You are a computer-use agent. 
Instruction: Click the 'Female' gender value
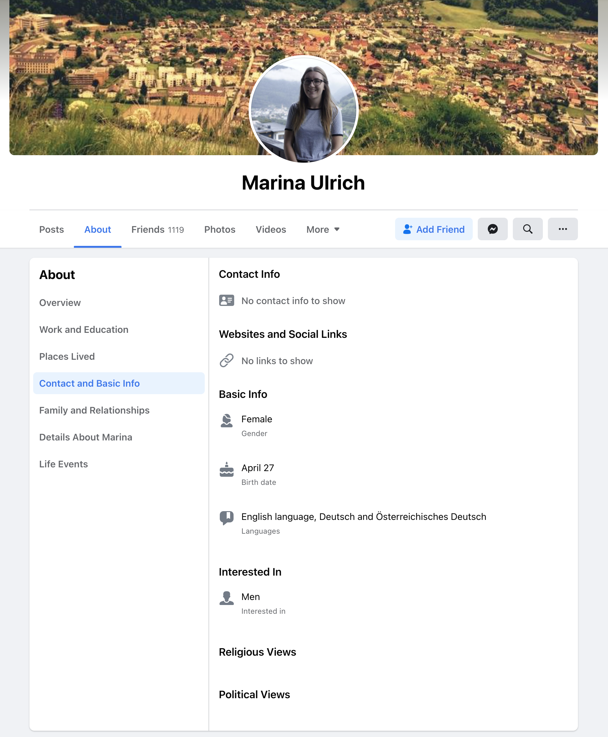point(257,419)
